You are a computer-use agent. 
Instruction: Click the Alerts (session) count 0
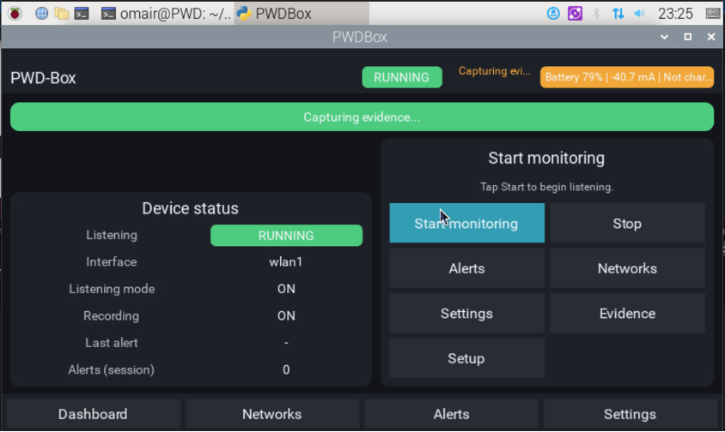[x=286, y=369]
